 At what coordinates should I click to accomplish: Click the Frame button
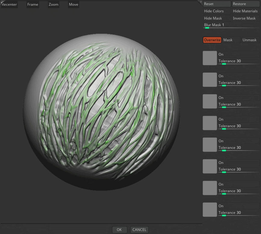coord(33,5)
